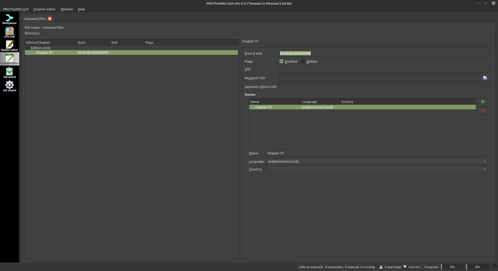Remove the selected chapter name

click(x=483, y=111)
